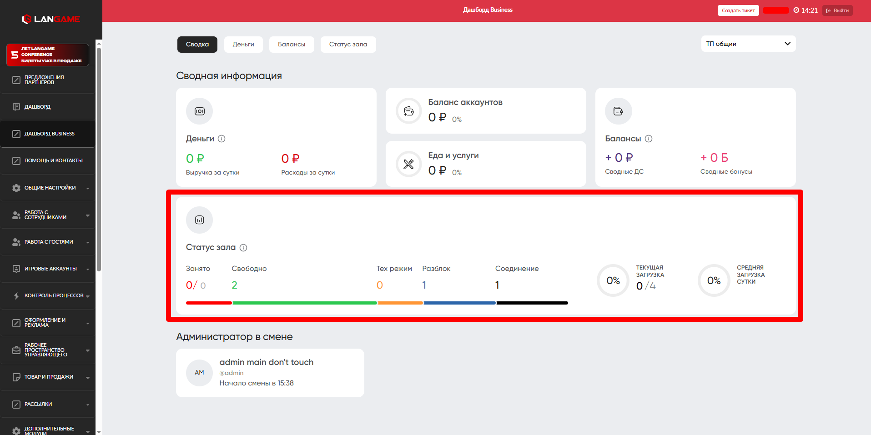Expand Общие настройки sidebar section
Image resolution: width=871 pixels, height=435 pixels.
50,188
